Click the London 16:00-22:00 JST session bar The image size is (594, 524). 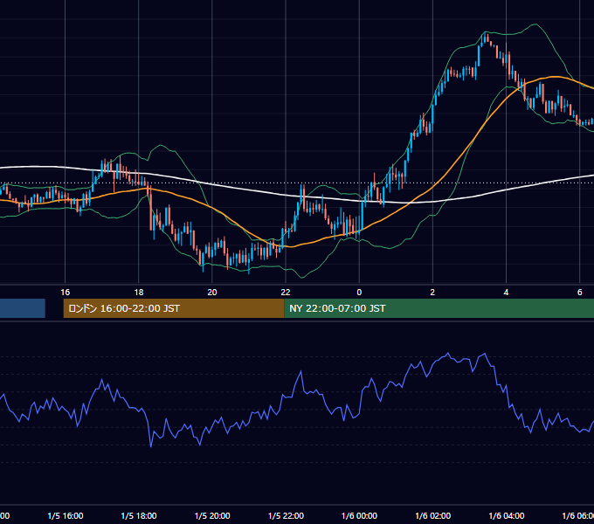(174, 308)
